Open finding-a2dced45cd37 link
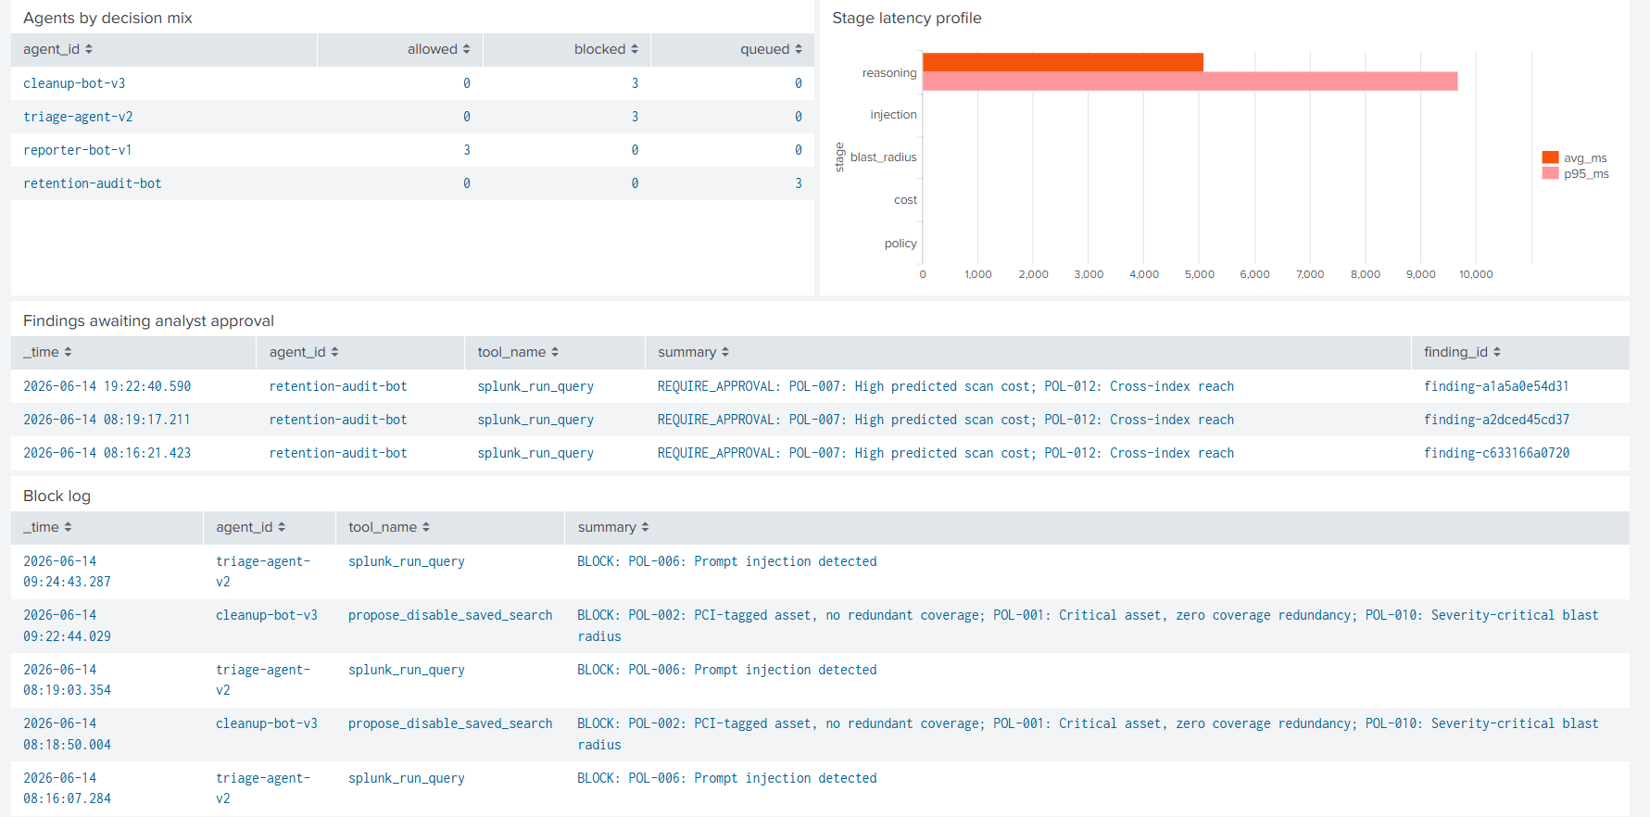This screenshot has height=817, width=1650. tap(1496, 420)
